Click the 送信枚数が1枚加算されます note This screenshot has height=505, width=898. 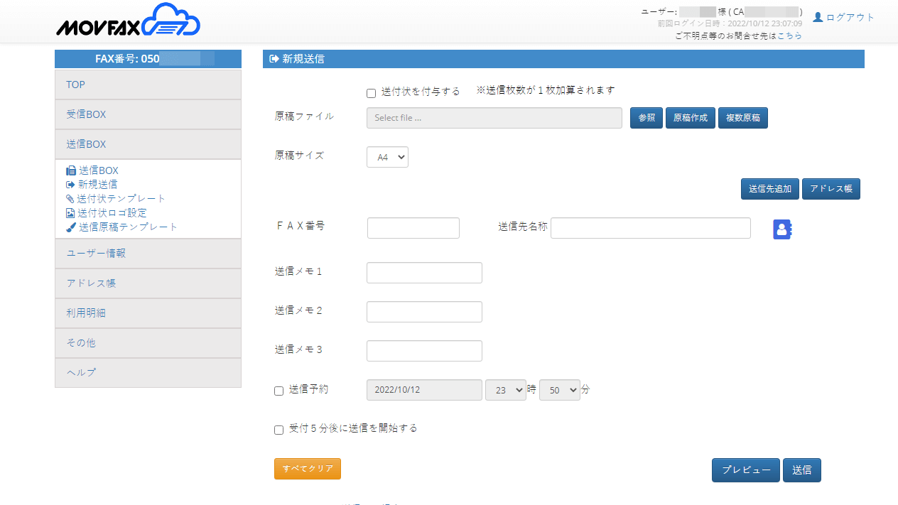(546, 90)
